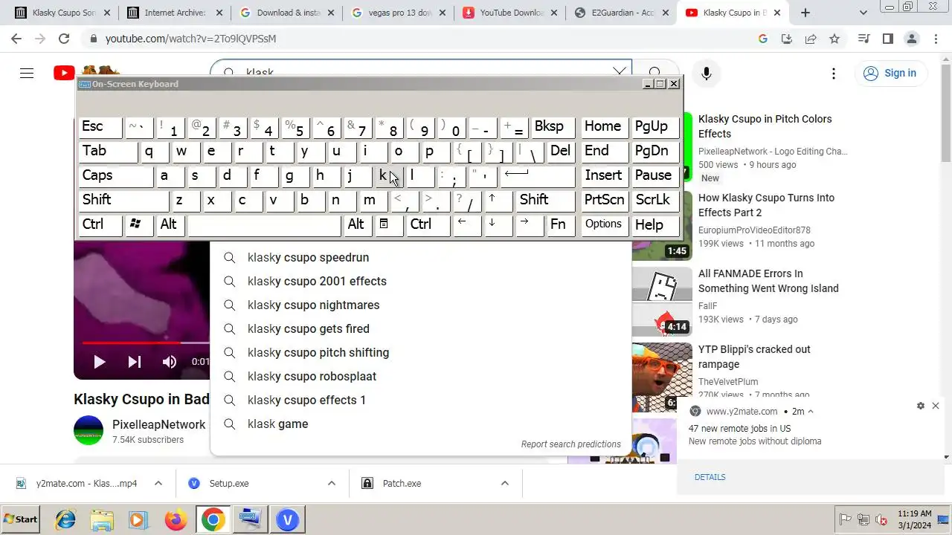This screenshot has width=952, height=535.
Task: Switch to the Internet Archive tab
Action: [x=176, y=13]
